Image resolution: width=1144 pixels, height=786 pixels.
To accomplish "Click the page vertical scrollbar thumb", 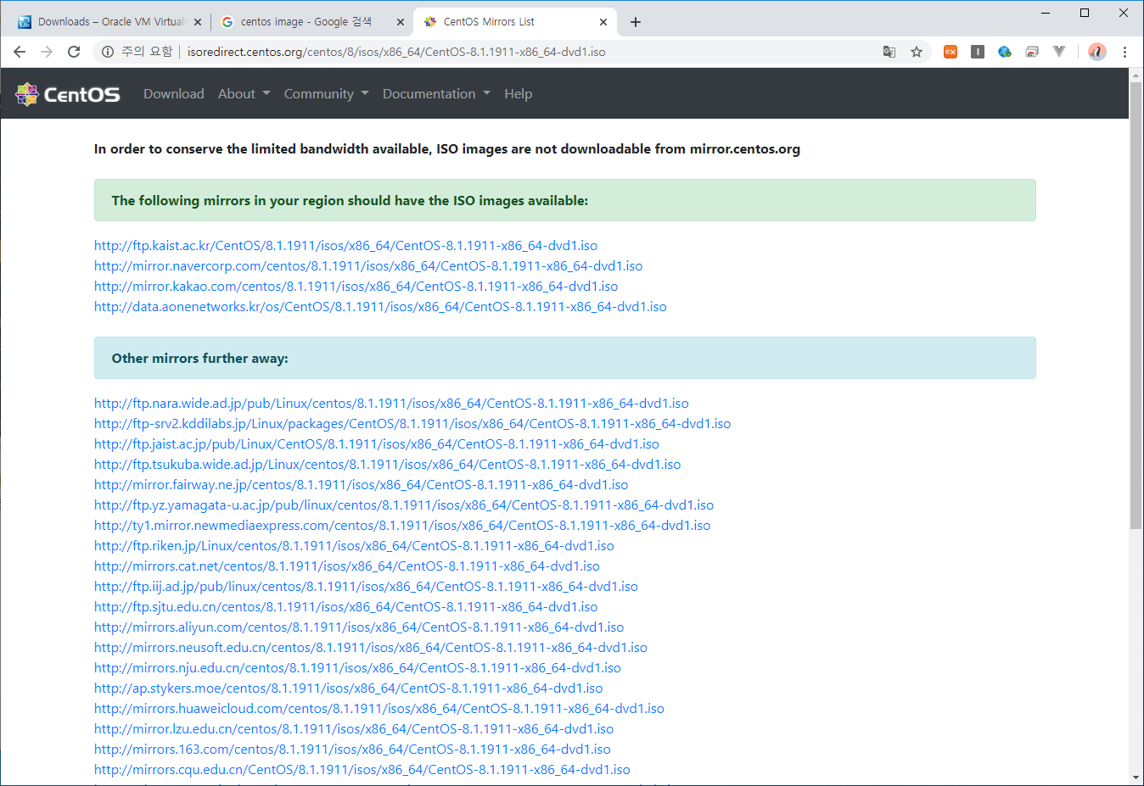I will (1136, 305).
